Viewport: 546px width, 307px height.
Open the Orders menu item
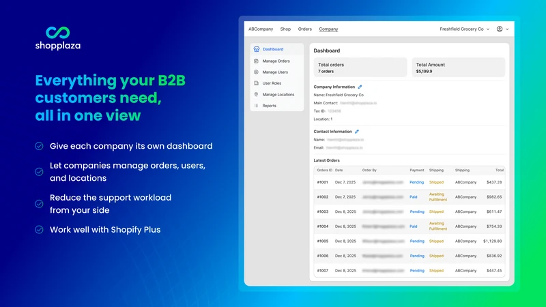pyautogui.click(x=304, y=29)
